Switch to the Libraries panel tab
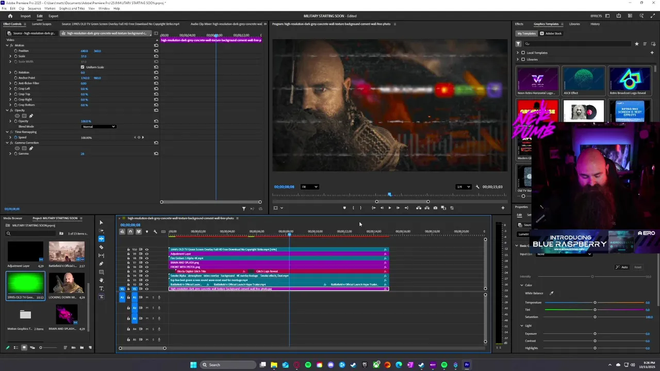The width and height of the screenshot is (660, 371). point(574,24)
